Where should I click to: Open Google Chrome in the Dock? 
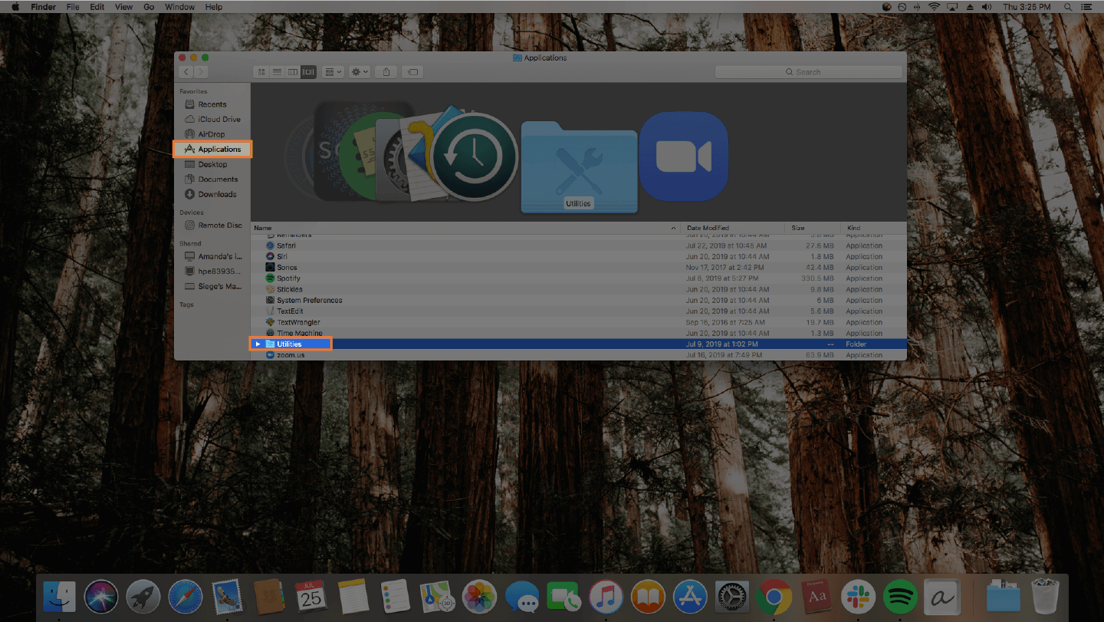click(774, 596)
